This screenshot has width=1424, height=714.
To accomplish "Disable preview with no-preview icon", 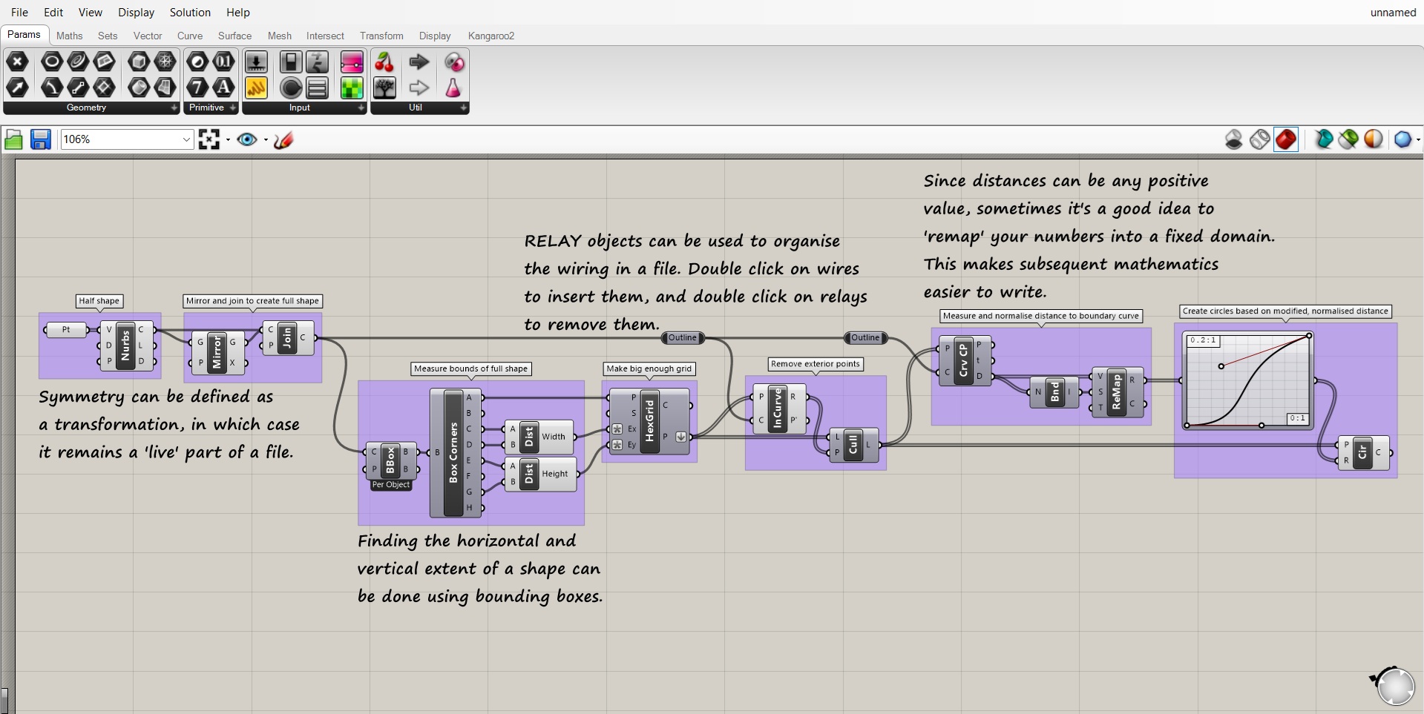I will tap(1233, 139).
